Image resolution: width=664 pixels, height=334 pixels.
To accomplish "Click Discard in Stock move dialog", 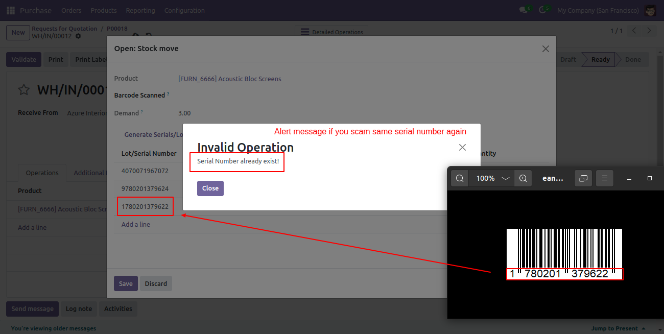I will point(156,283).
